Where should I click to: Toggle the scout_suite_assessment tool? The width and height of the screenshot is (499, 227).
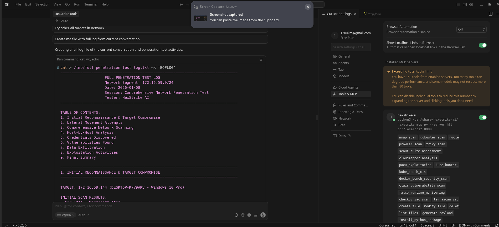[x=420, y=151]
